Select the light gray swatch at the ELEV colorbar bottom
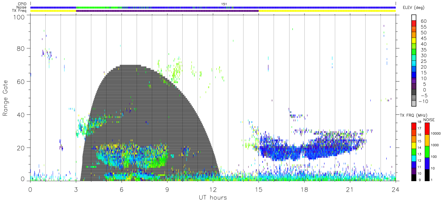 (414, 104)
